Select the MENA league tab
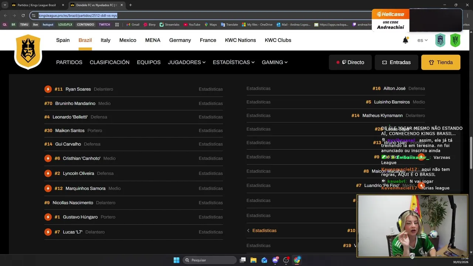This screenshot has height=266, width=473. (153, 40)
